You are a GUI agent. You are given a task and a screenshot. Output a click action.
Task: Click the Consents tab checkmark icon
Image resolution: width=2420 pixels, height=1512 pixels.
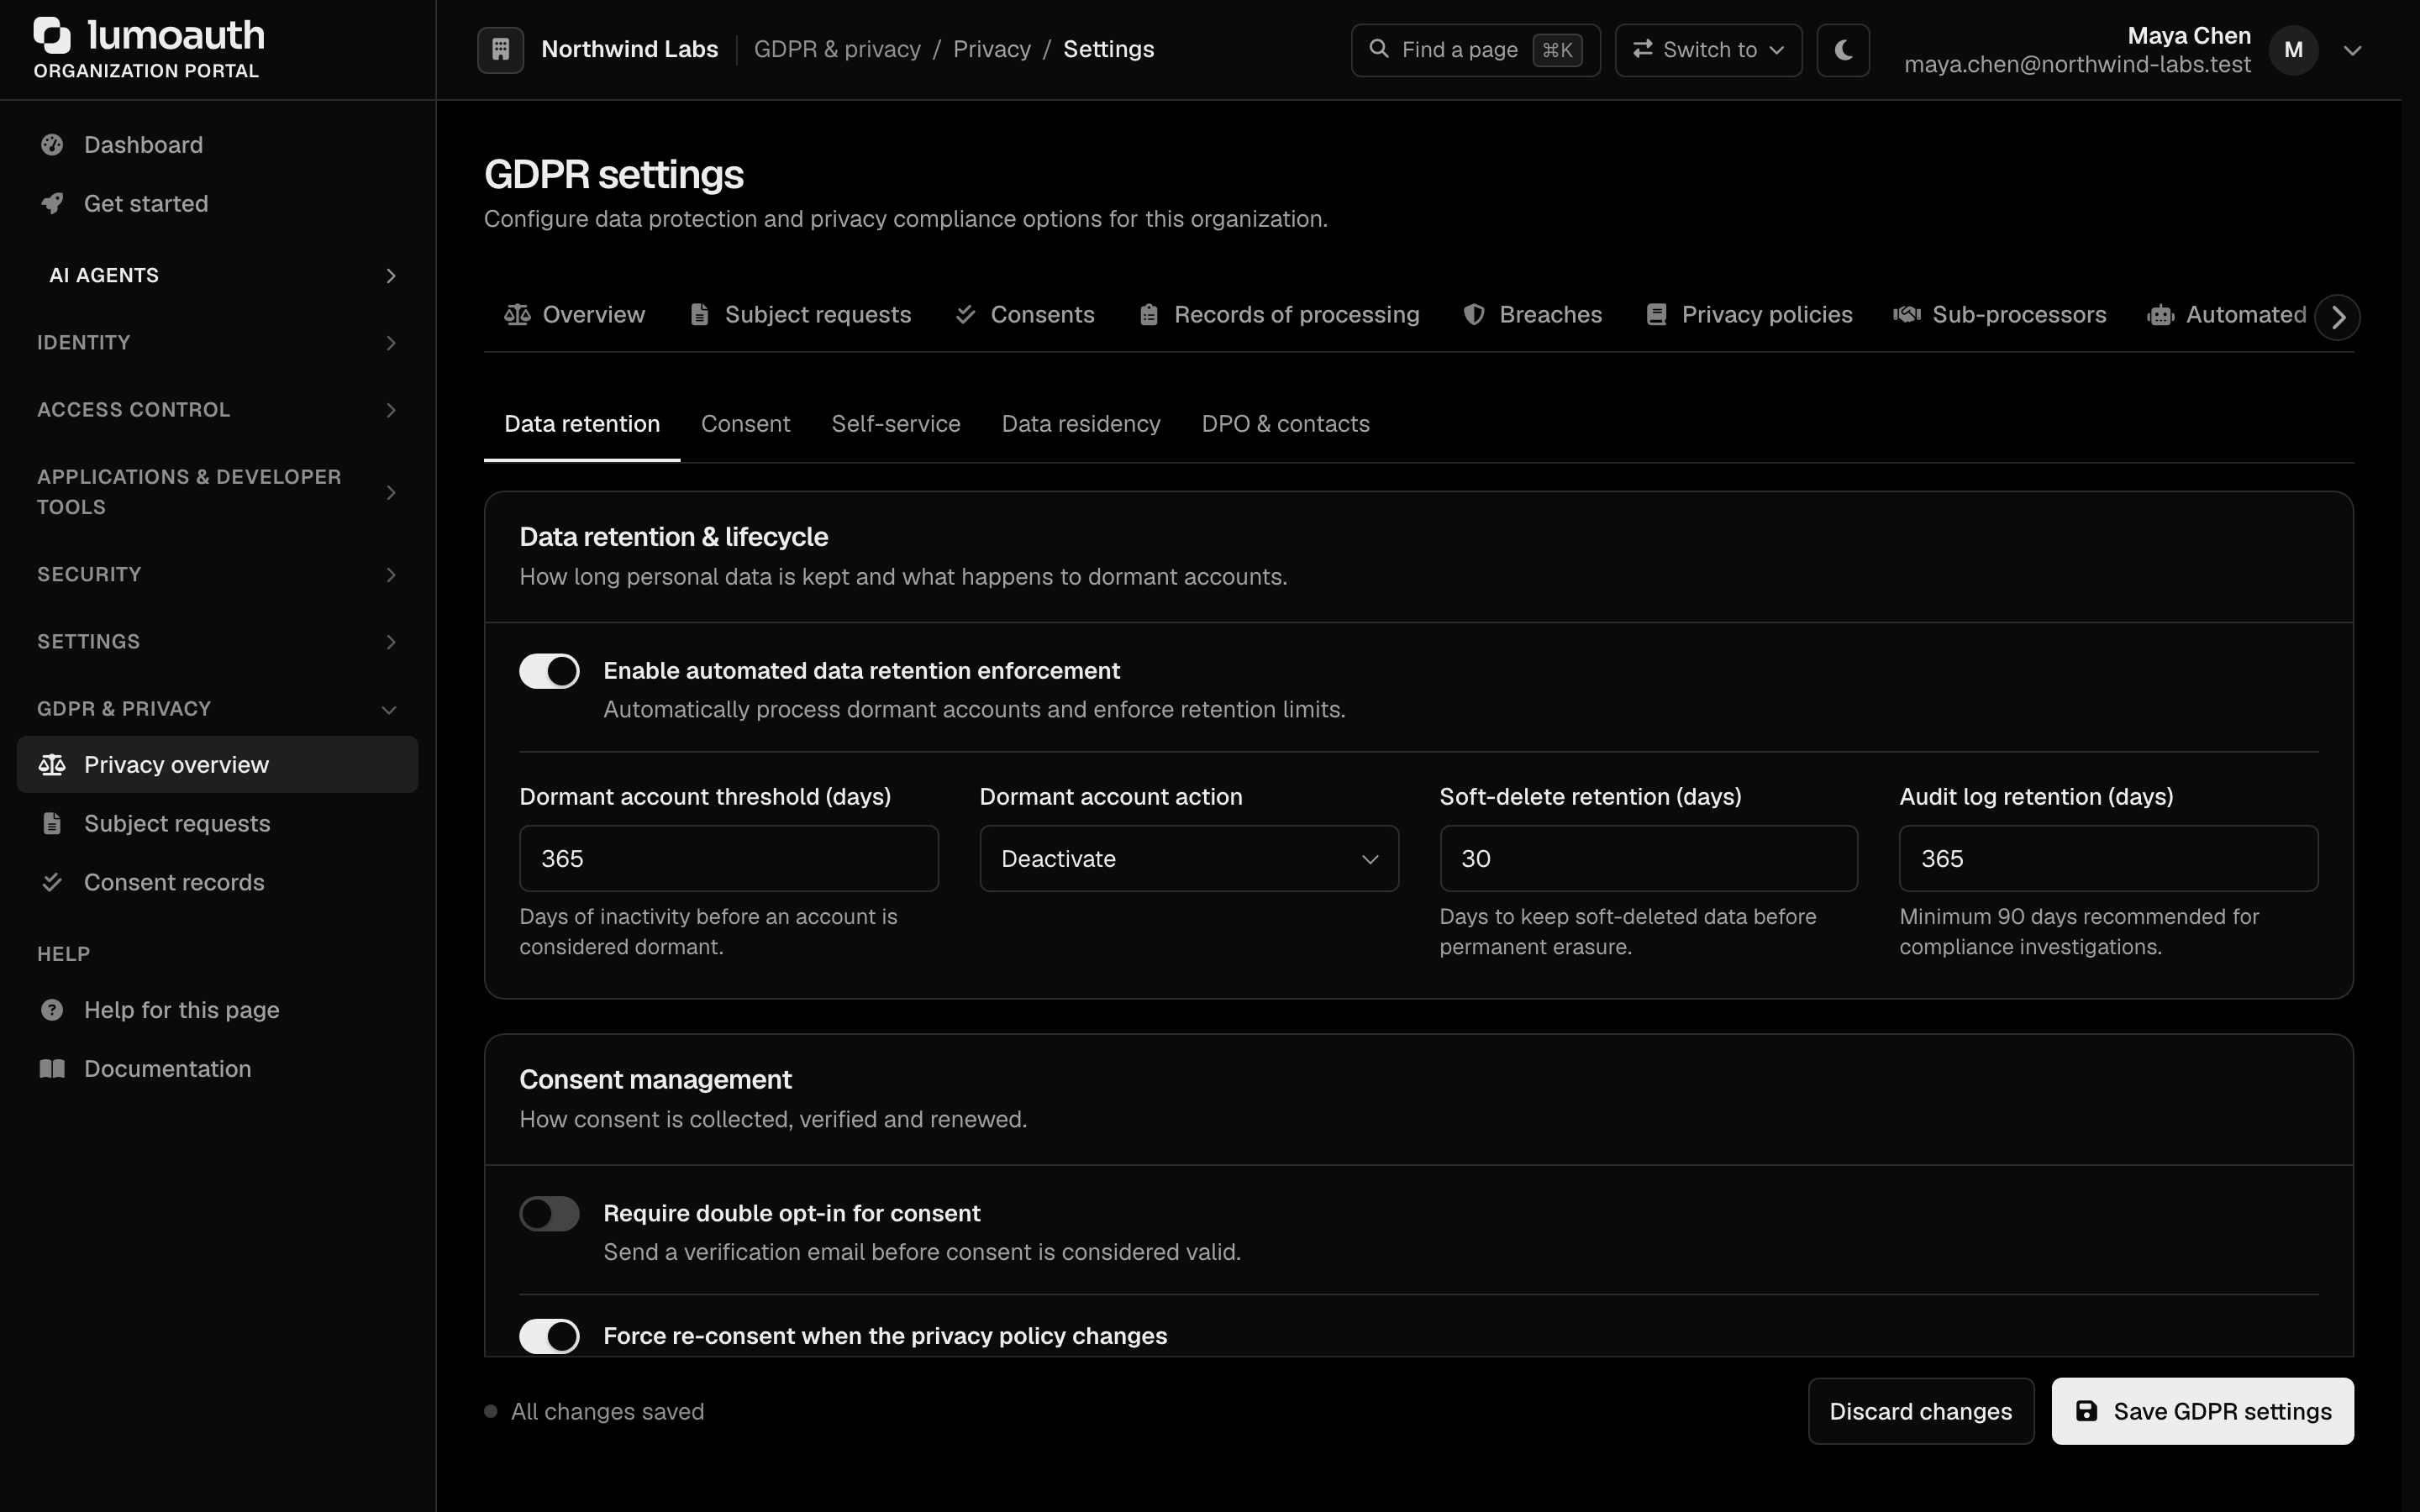[x=965, y=315]
